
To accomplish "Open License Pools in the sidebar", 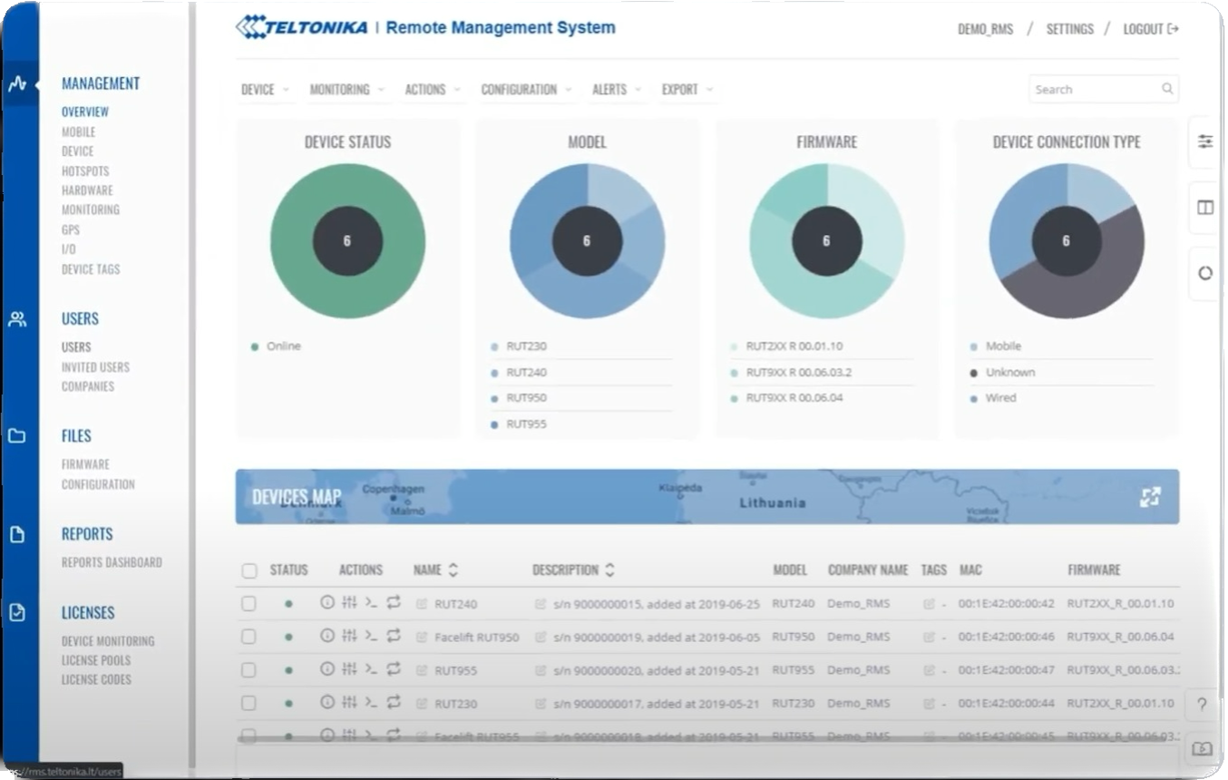I will 96,660.
